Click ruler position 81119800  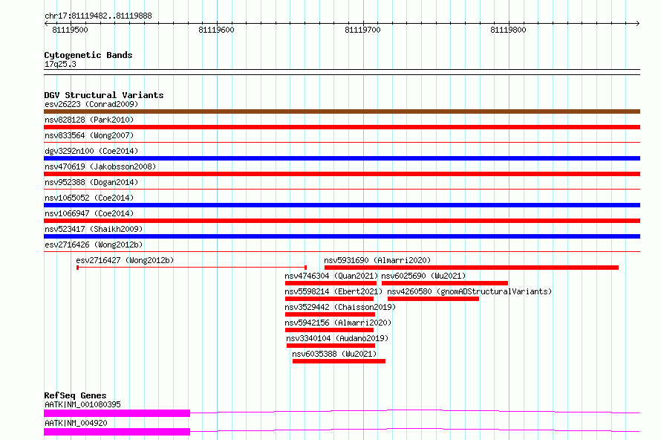click(x=509, y=30)
